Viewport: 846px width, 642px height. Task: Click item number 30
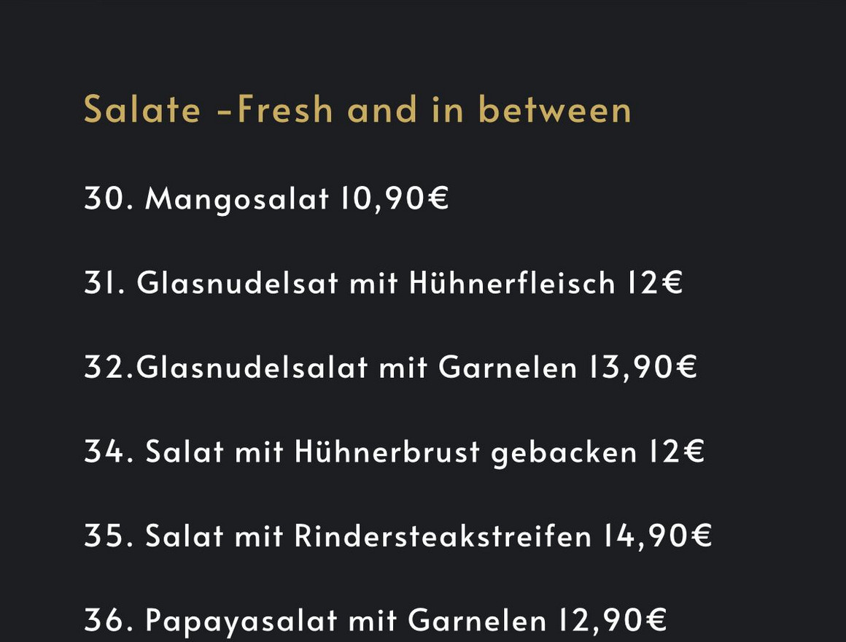pyautogui.click(x=109, y=198)
